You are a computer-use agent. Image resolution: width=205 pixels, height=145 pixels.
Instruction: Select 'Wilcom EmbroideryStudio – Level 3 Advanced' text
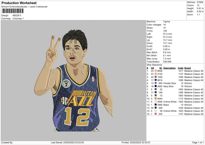point(24,7)
